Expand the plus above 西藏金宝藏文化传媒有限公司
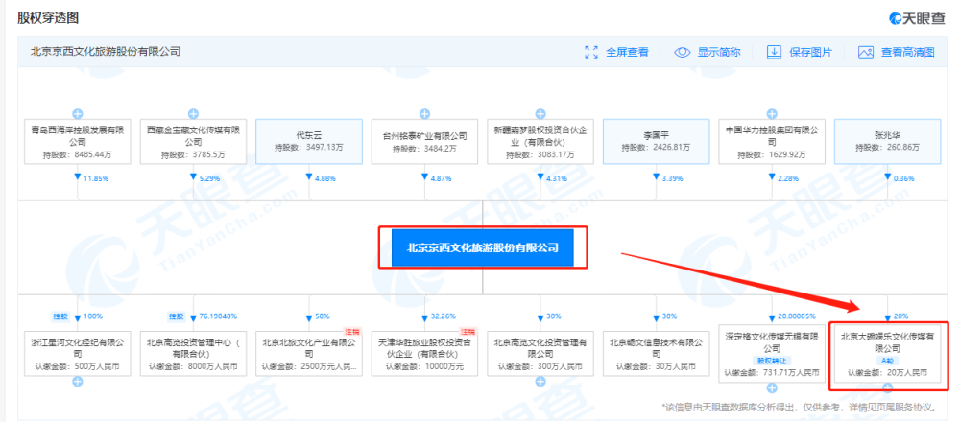960x422 pixels. [194, 114]
